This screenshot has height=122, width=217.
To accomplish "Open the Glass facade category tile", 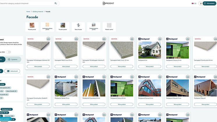I will tap(78, 27).
